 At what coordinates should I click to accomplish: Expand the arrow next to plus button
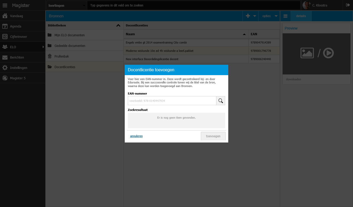click(x=255, y=16)
